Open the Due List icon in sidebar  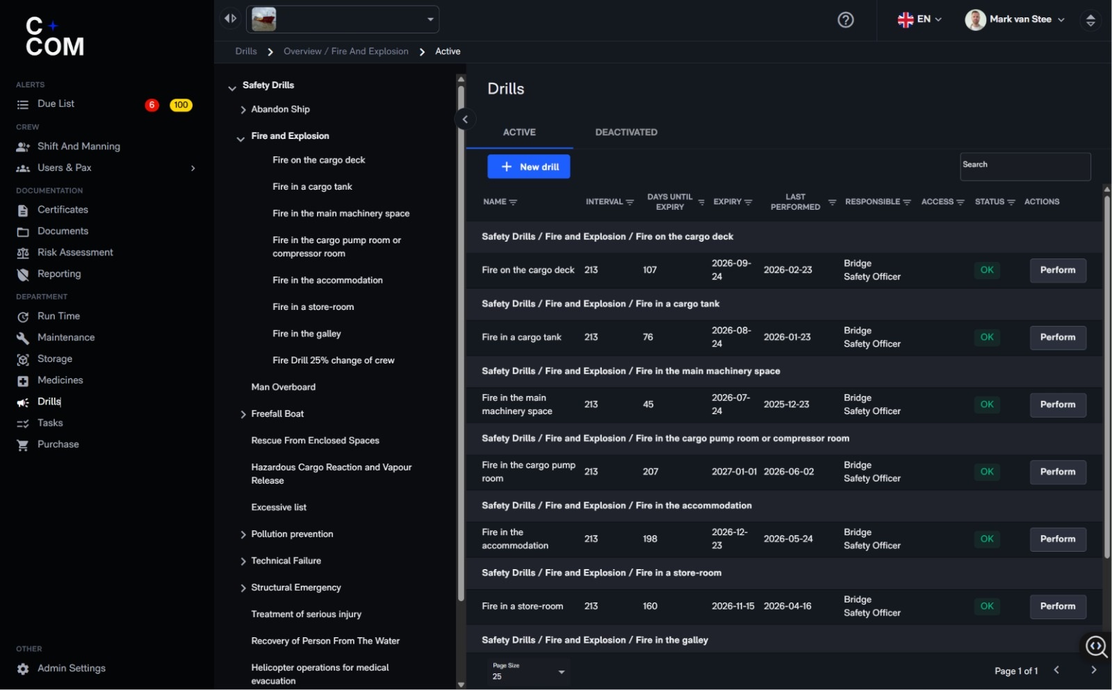click(23, 104)
